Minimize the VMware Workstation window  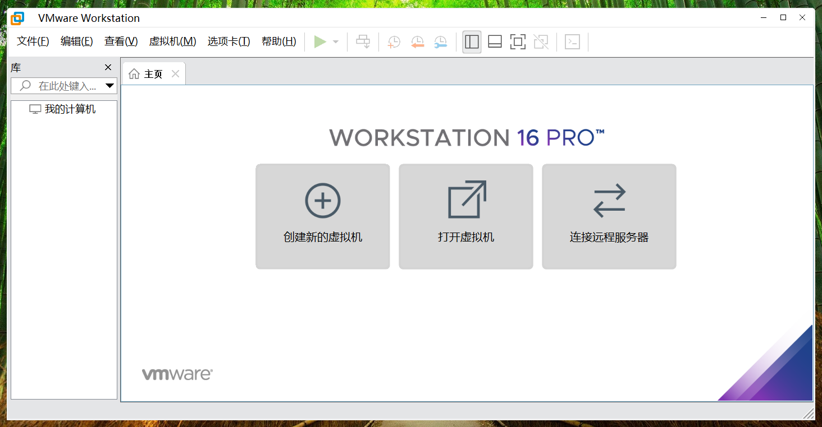click(x=764, y=18)
